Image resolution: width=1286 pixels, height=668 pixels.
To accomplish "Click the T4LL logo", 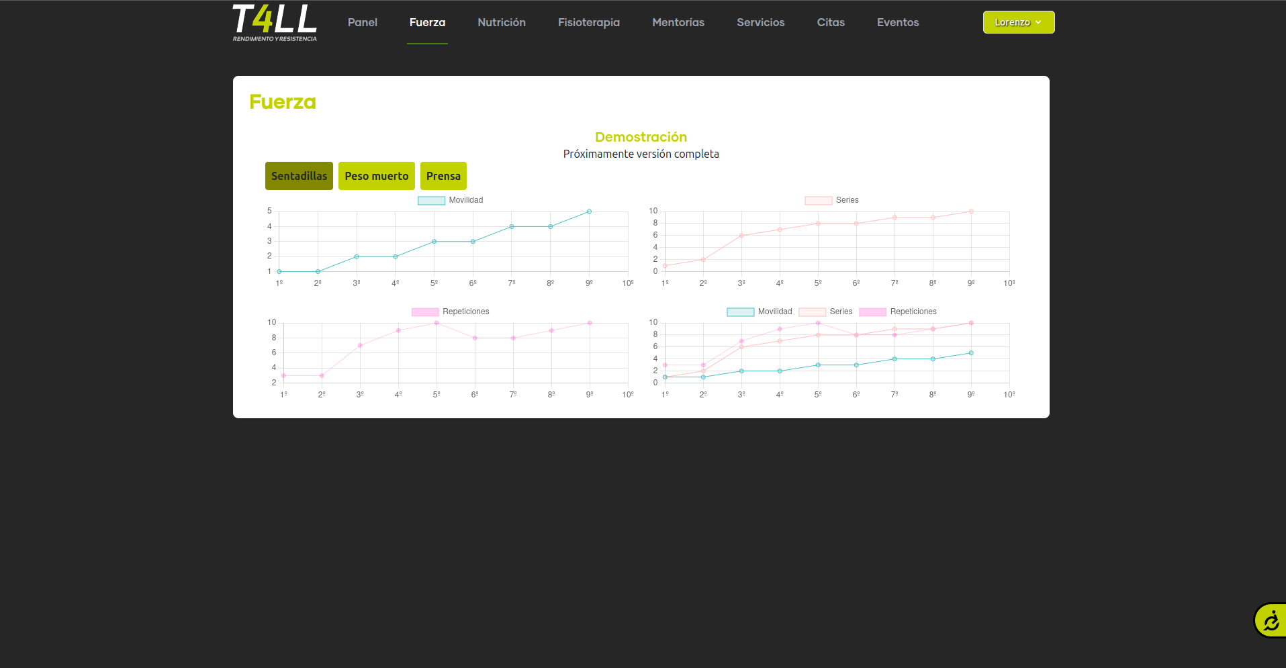I will click(275, 23).
